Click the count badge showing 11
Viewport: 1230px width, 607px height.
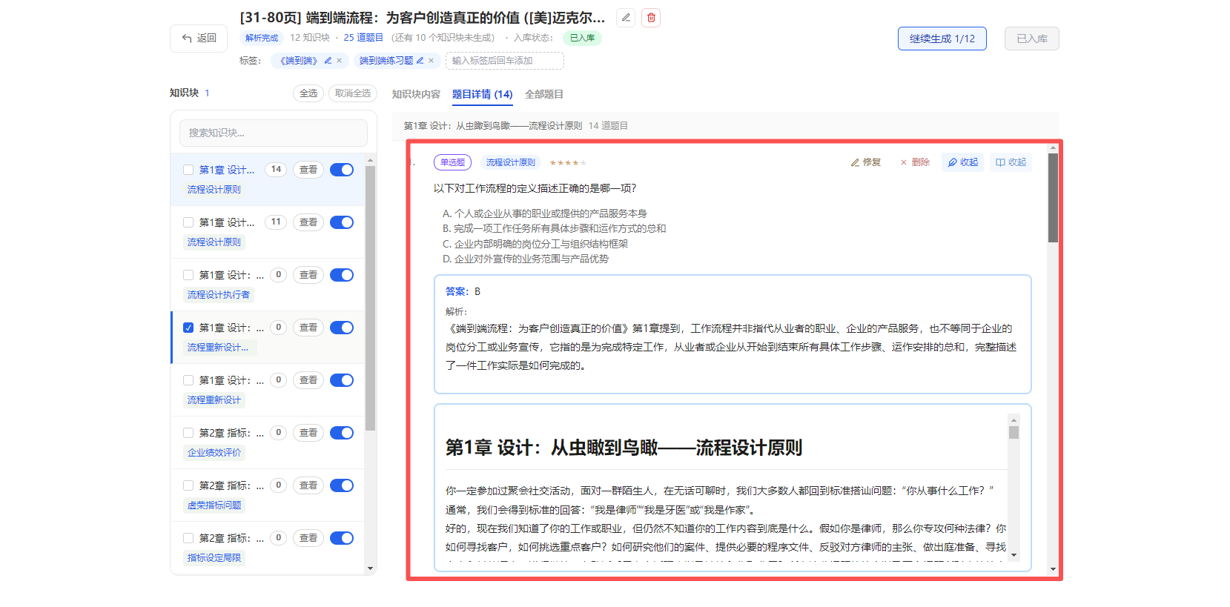pyautogui.click(x=276, y=222)
